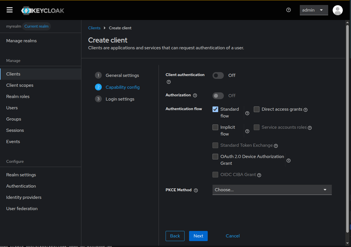Screen dimensions: 351x247
Task: Open Client scopes in sidebar
Action: [x=41, y=85]
